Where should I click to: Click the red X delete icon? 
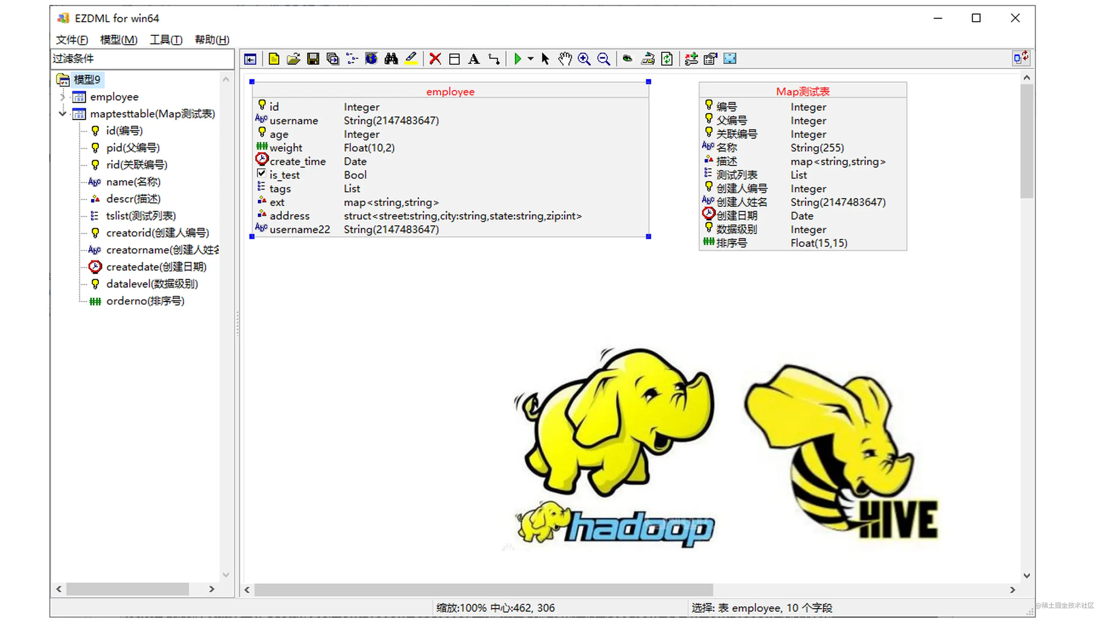tap(435, 59)
